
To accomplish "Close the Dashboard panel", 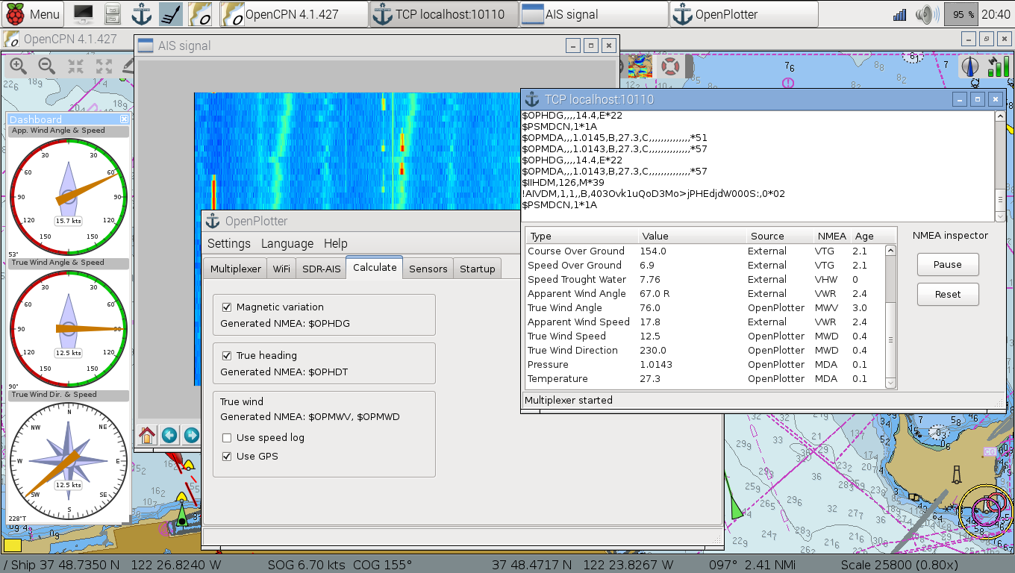I will 124,119.
